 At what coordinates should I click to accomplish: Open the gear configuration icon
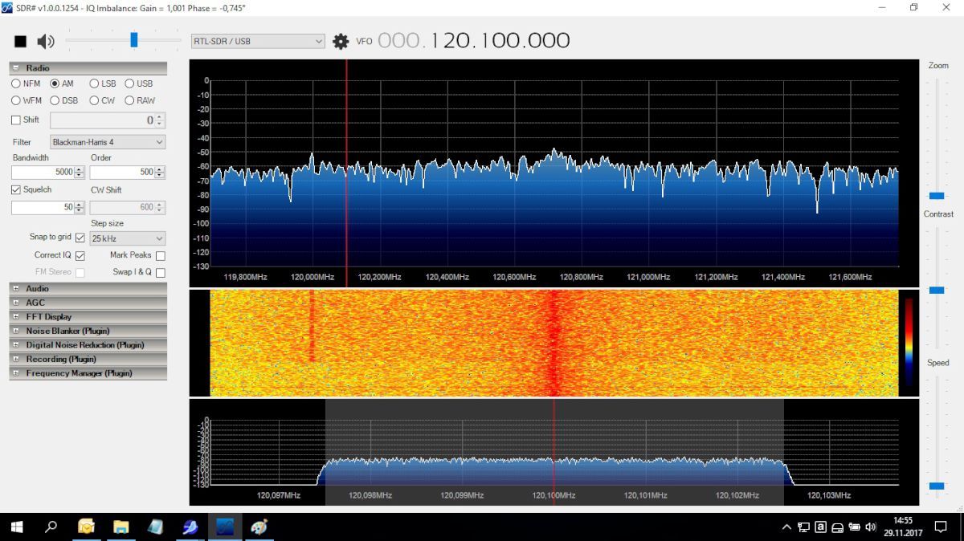click(341, 41)
